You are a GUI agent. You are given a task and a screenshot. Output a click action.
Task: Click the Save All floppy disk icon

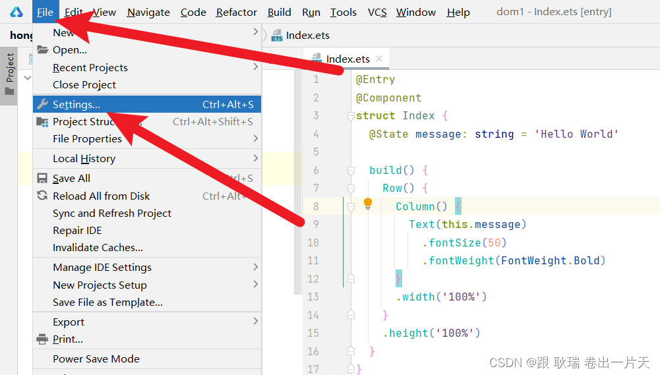42,179
